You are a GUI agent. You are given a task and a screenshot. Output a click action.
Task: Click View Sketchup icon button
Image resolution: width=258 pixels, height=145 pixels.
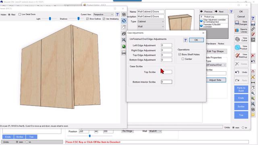pos(241,56)
